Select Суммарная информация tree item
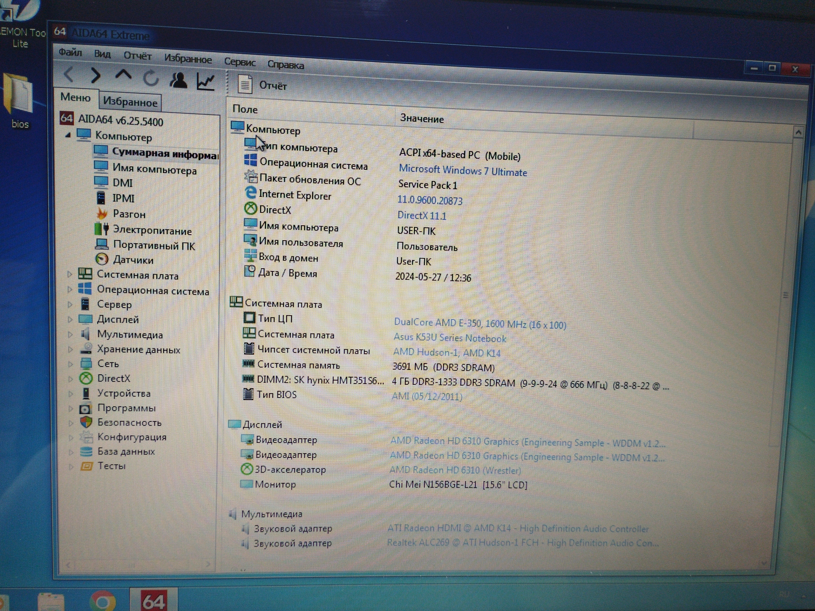This screenshot has width=815, height=611. [156, 153]
